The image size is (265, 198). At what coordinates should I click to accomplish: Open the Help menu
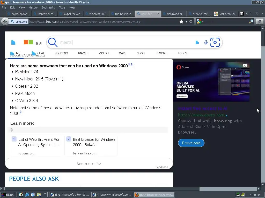click(x=72, y=7)
